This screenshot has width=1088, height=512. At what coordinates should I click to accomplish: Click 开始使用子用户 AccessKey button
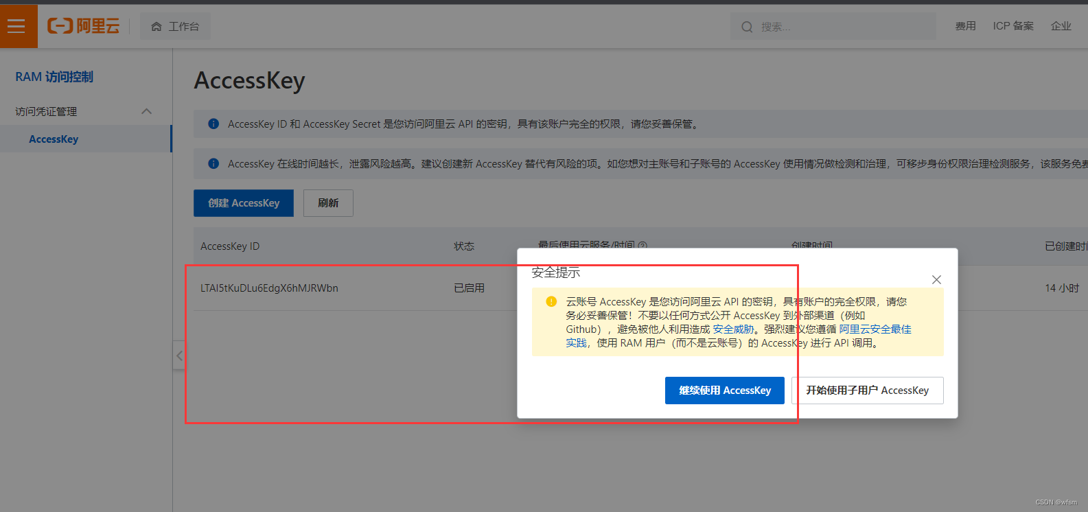tap(868, 391)
